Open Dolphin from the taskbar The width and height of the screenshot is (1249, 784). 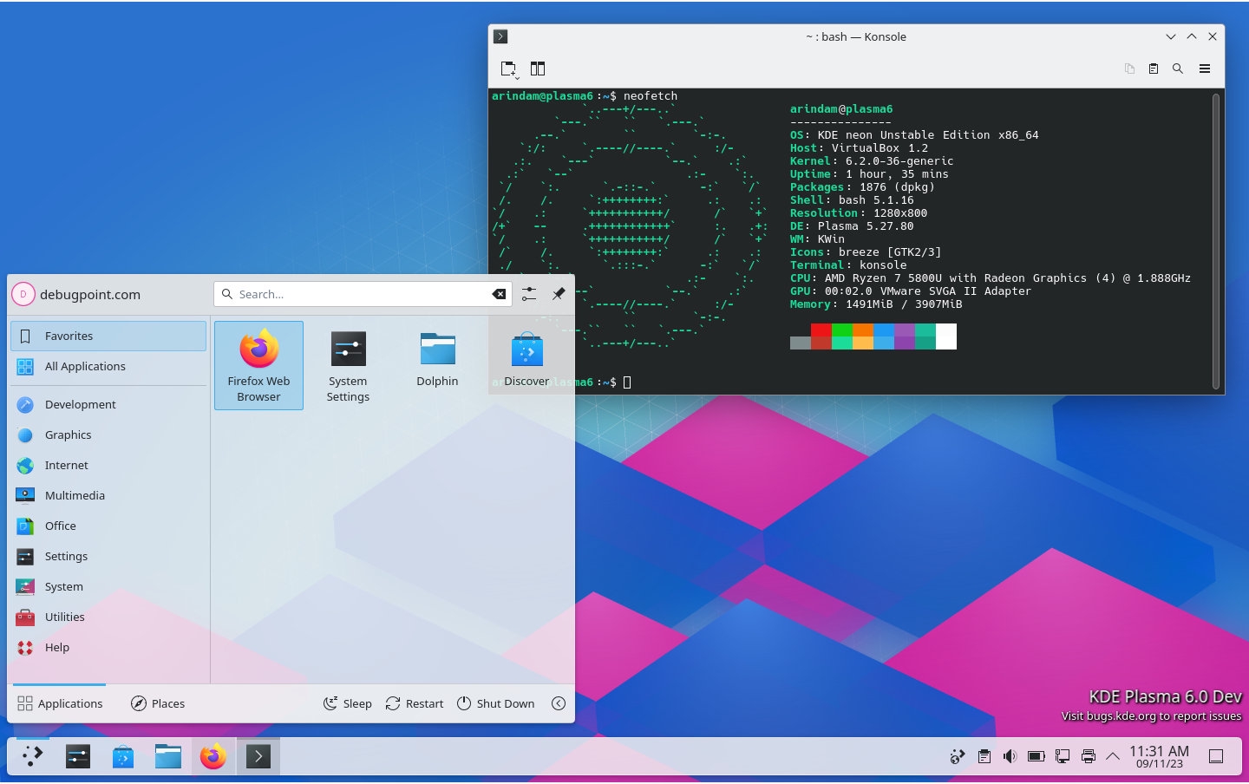point(168,756)
